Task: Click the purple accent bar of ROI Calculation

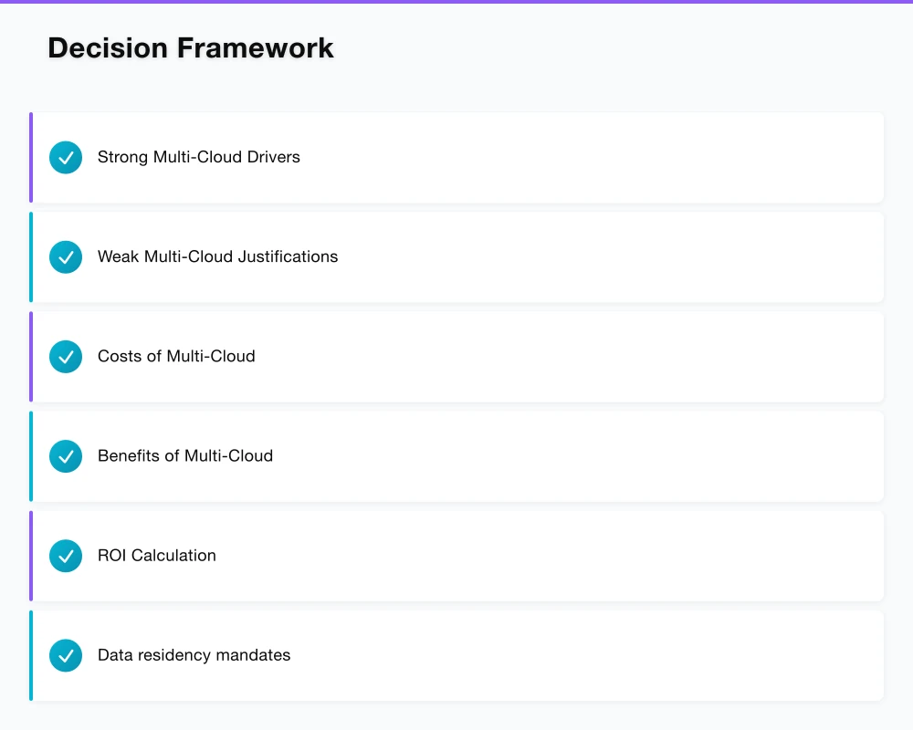Action: [x=31, y=556]
